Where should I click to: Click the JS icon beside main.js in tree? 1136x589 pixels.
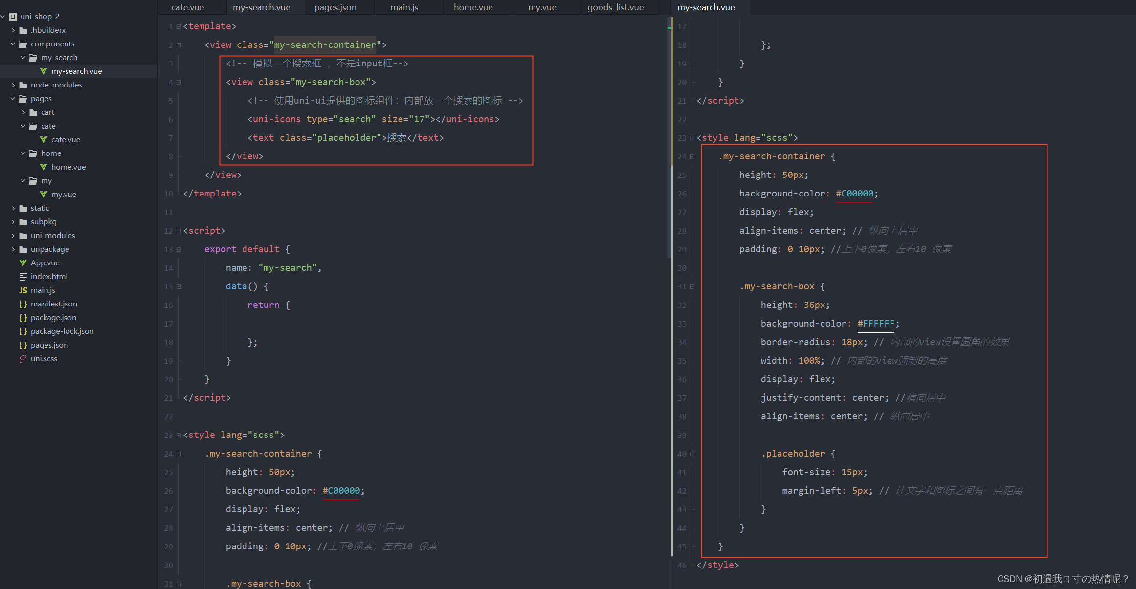pos(23,290)
